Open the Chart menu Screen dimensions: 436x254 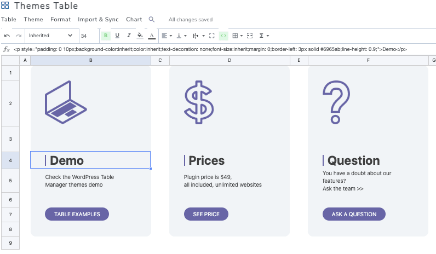[x=134, y=19]
